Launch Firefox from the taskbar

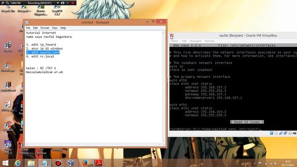[85, 163]
